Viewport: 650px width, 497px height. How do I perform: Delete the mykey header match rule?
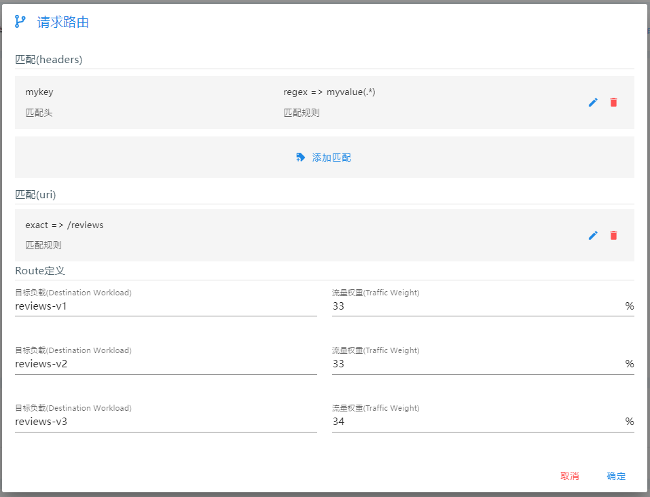click(x=613, y=103)
